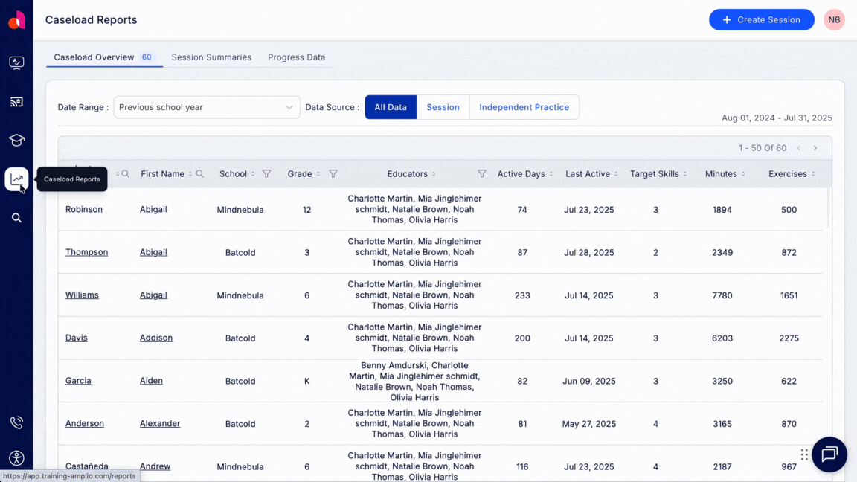Expand the Date Range dropdown
The width and height of the screenshot is (857, 482).
point(207,107)
